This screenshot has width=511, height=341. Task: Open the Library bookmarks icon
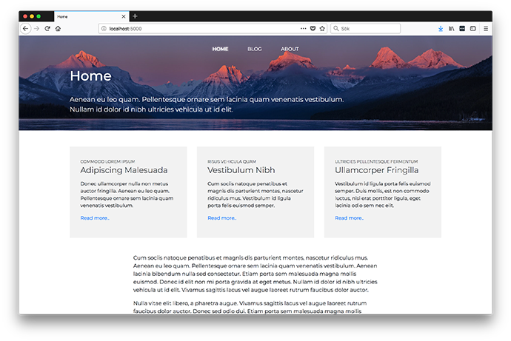tap(450, 28)
